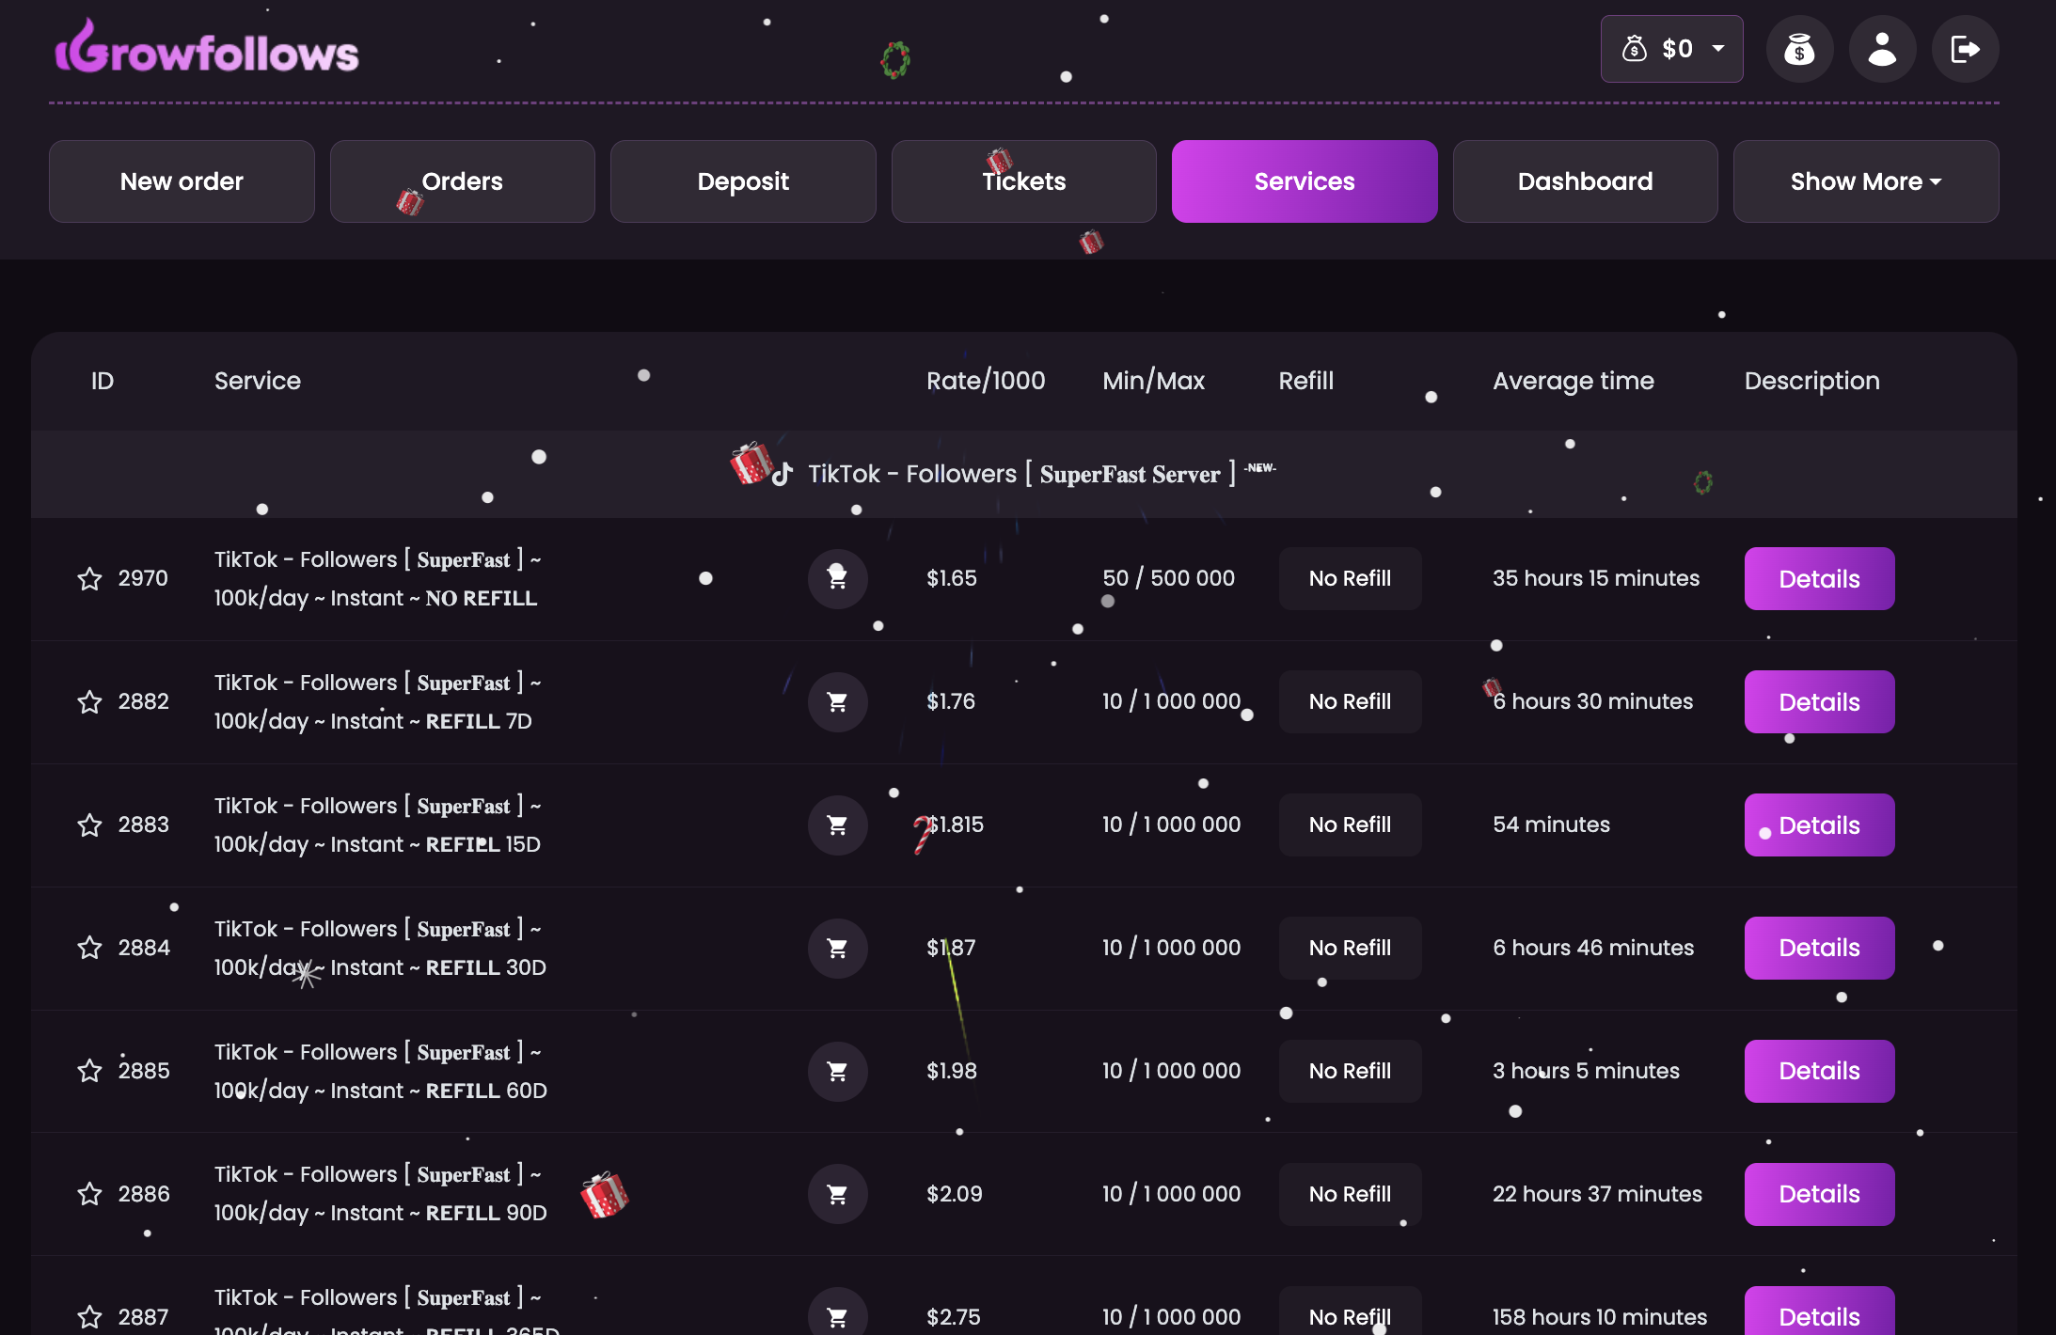Star service 2885 as favorite

coord(89,1071)
